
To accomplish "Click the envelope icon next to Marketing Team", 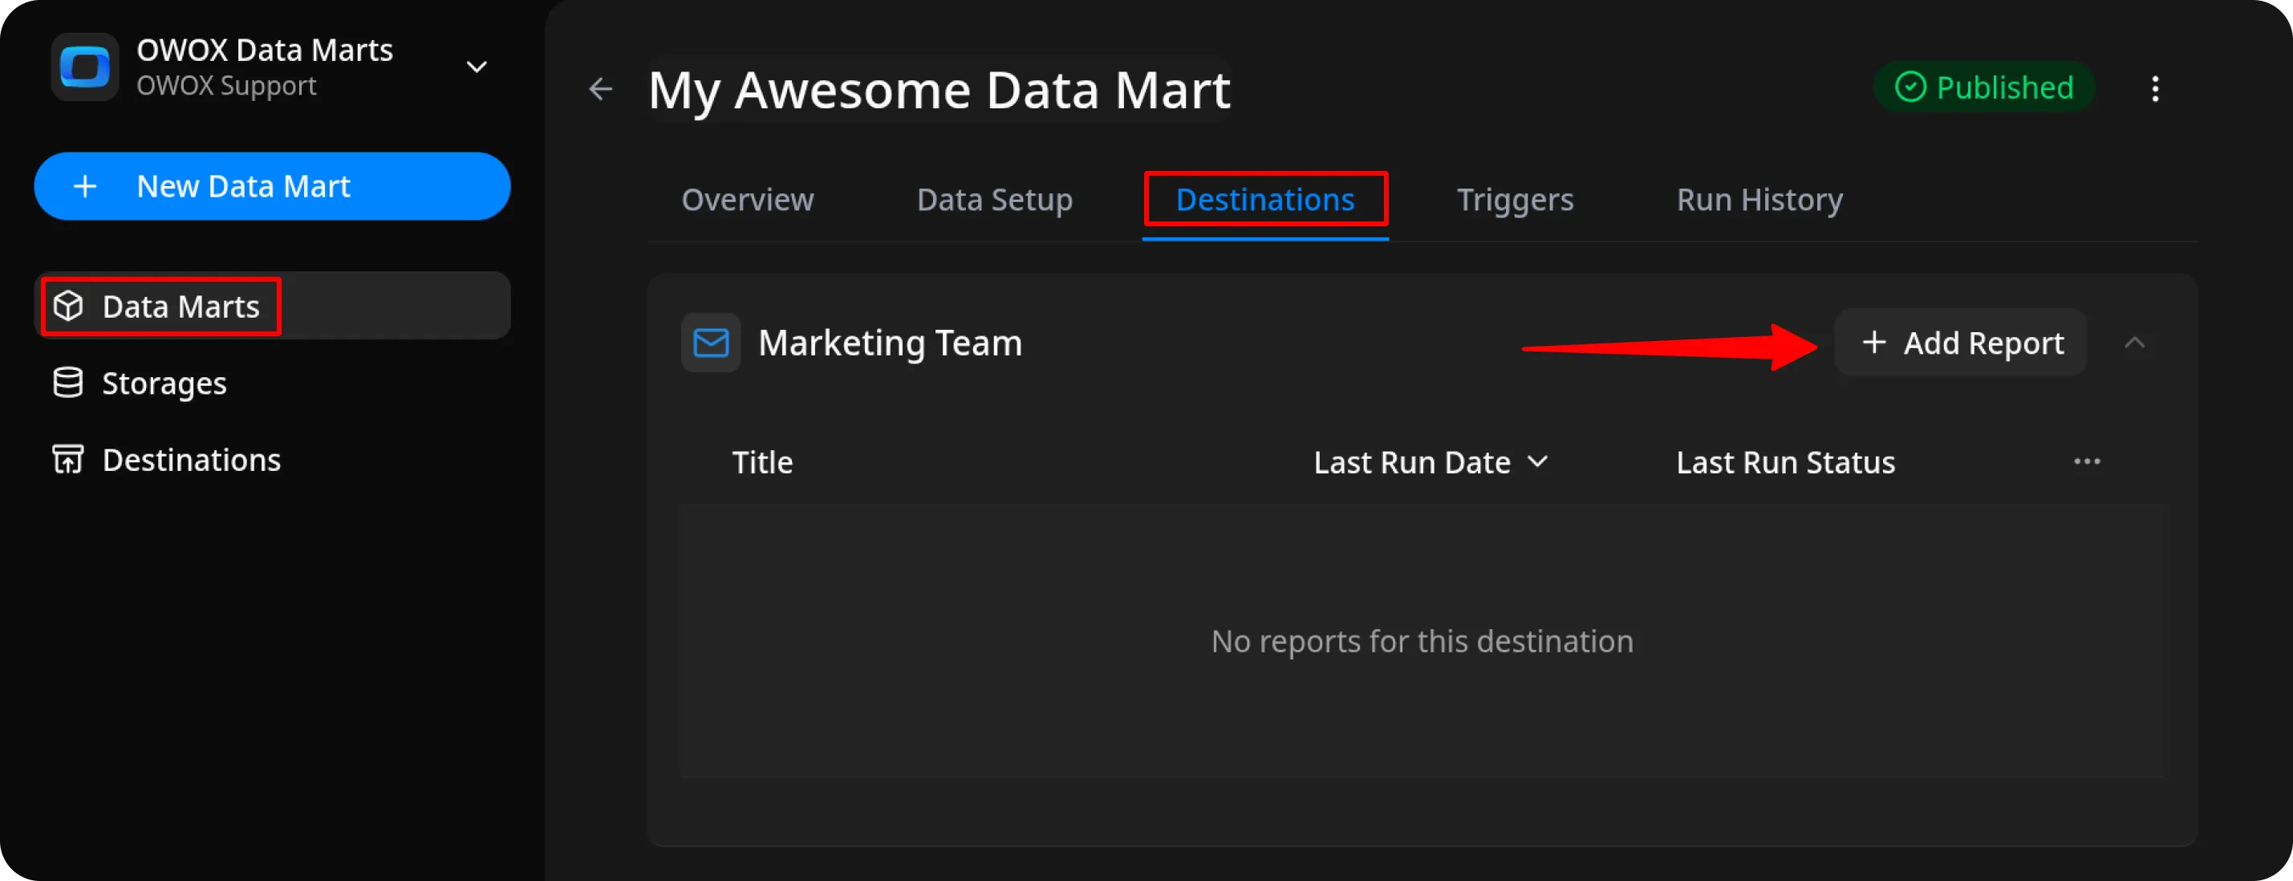I will point(710,343).
